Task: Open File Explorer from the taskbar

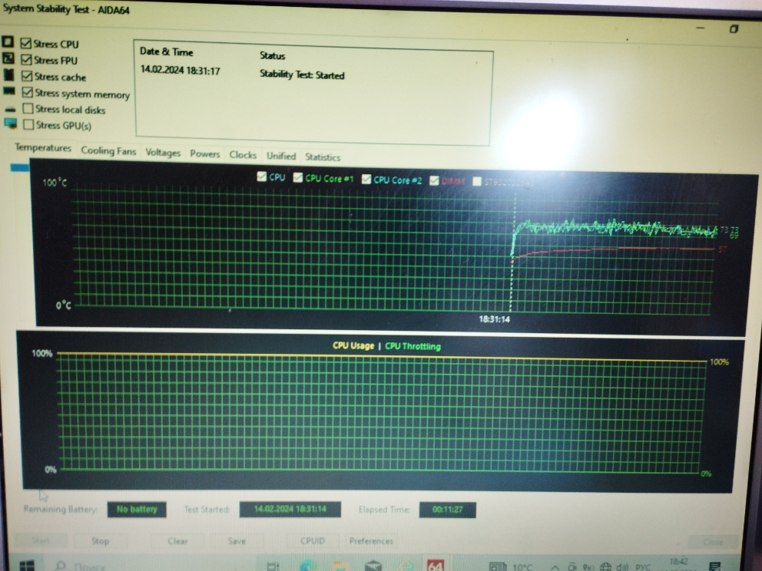Action: (340, 566)
